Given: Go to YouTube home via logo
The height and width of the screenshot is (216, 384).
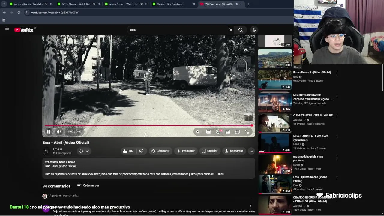Looking at the screenshot, I should click(24, 30).
